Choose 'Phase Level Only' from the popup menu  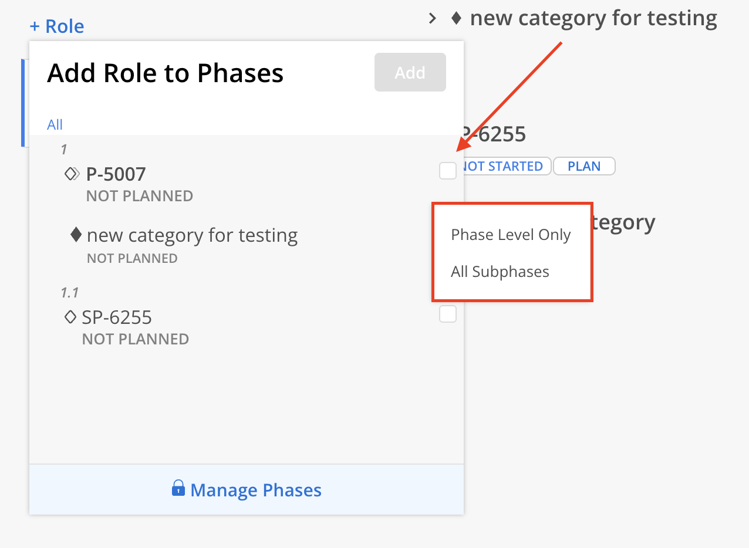[x=511, y=235]
